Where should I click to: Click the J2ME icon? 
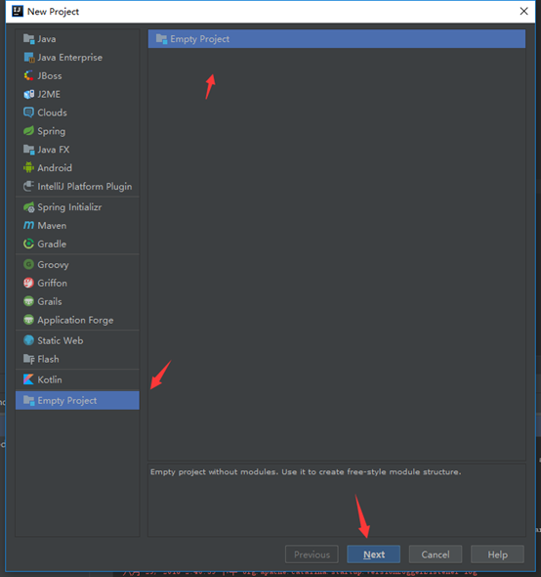(x=28, y=94)
